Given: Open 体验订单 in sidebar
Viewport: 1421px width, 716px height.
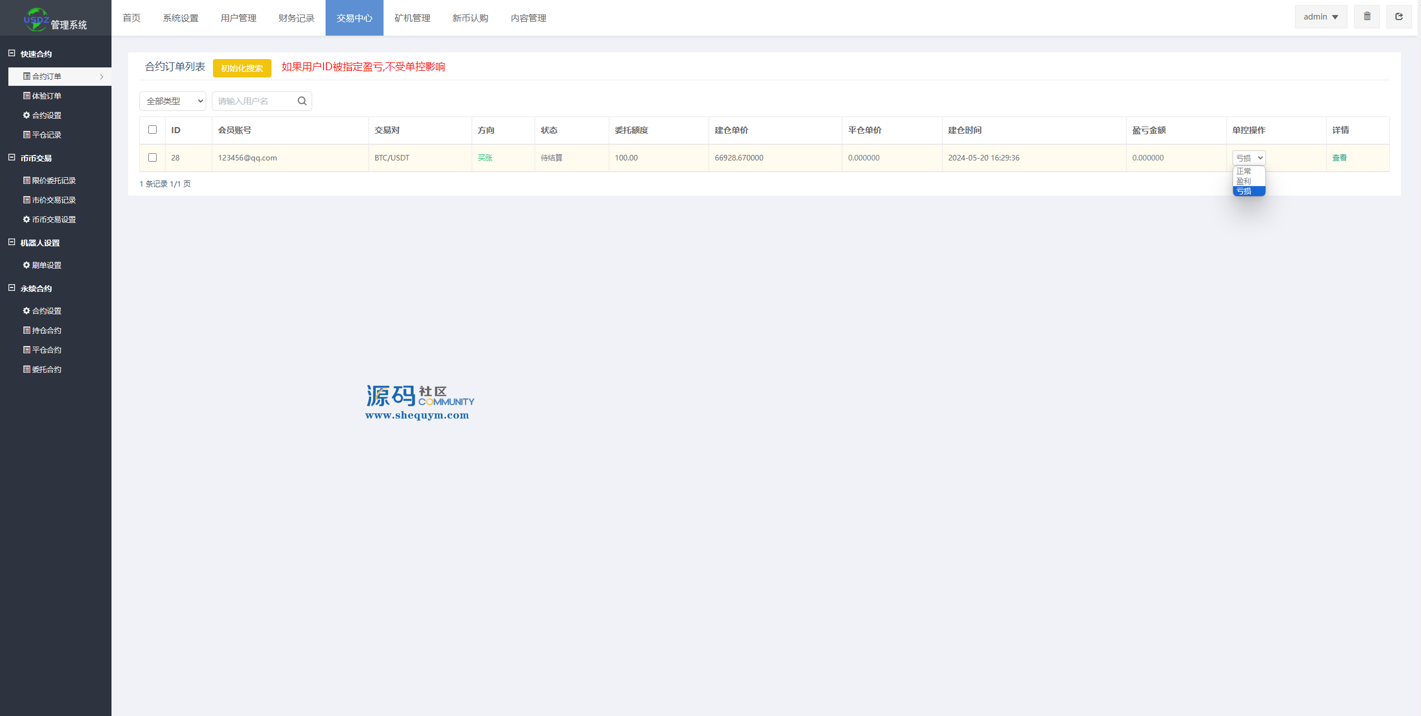Looking at the screenshot, I should click(x=42, y=96).
